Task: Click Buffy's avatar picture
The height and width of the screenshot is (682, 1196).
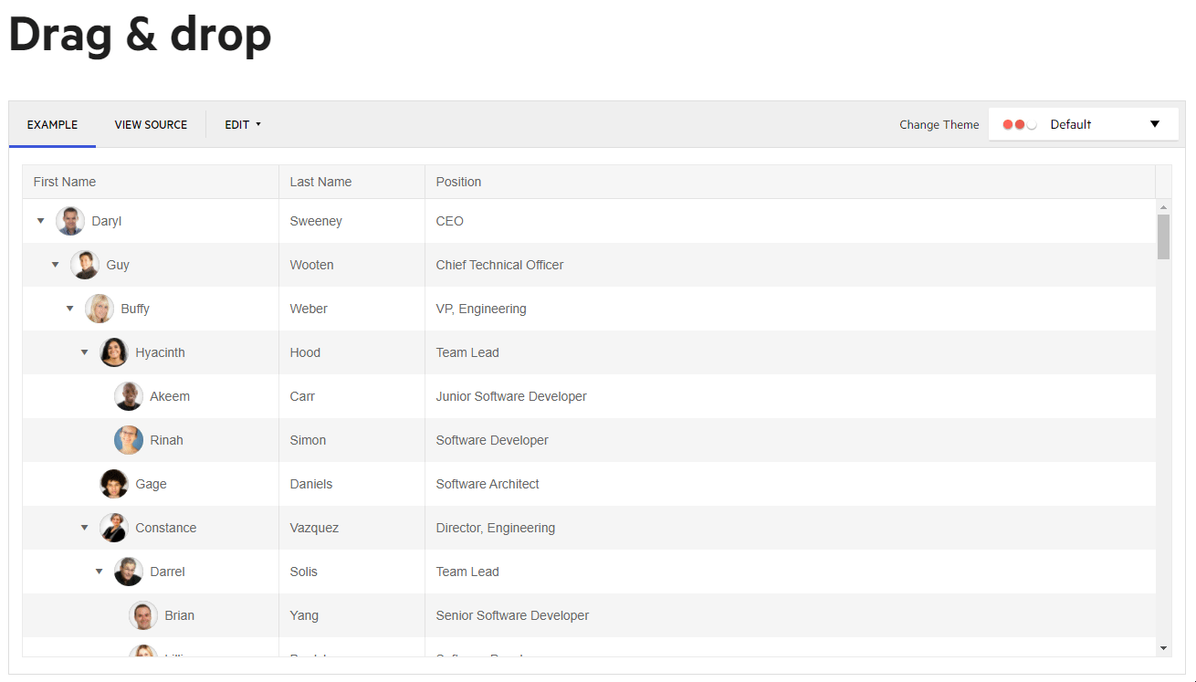Action: pos(100,309)
